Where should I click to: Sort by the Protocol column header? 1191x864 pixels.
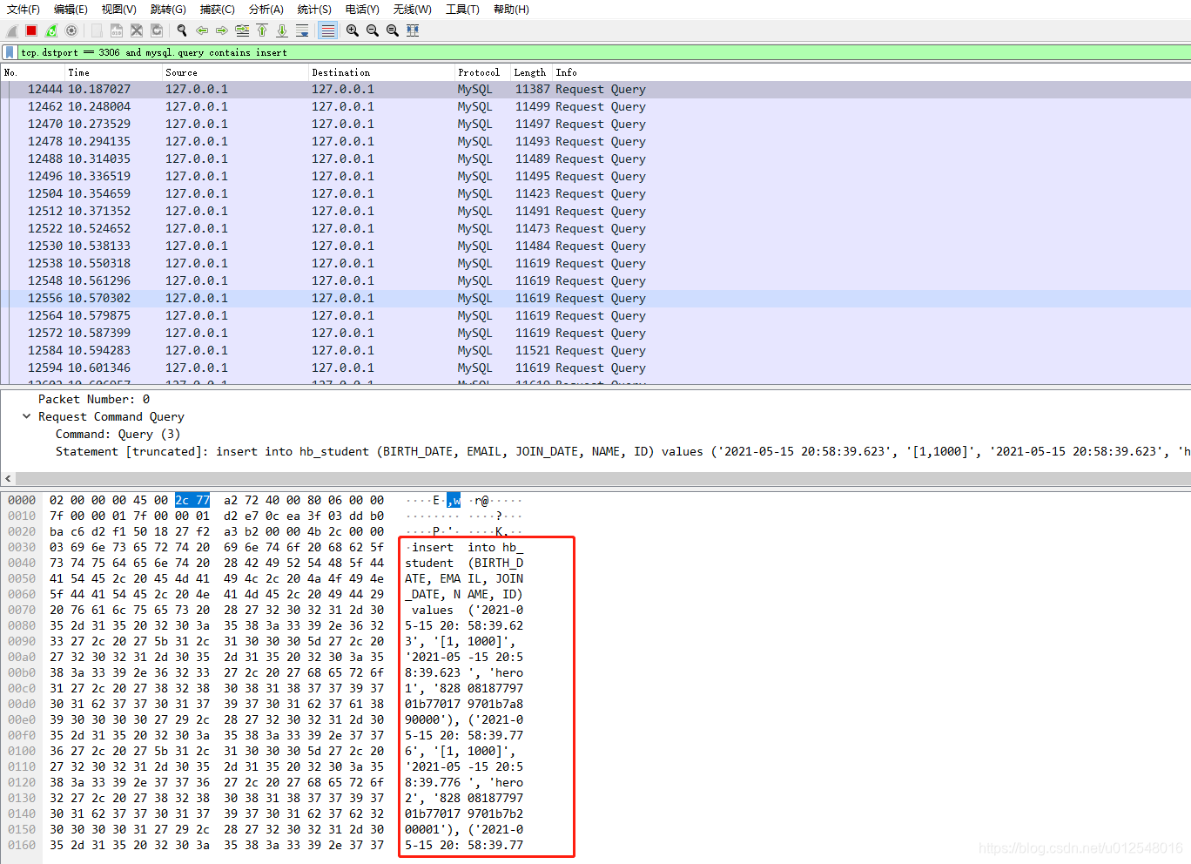pos(482,72)
